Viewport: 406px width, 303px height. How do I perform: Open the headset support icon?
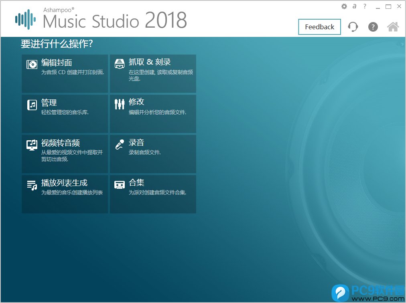coord(353,26)
